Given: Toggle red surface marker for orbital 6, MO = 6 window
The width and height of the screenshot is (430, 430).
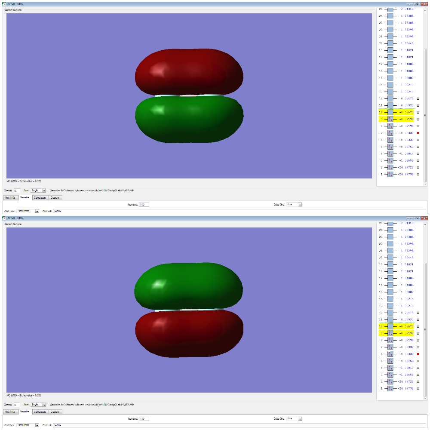Looking at the screenshot, I should (x=418, y=354).
